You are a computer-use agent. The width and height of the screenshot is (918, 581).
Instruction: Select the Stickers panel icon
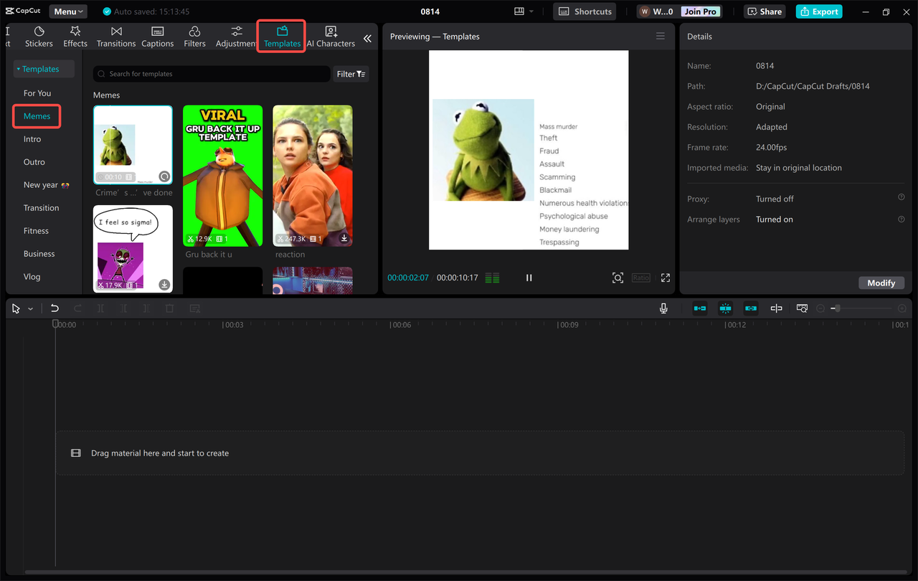click(39, 36)
